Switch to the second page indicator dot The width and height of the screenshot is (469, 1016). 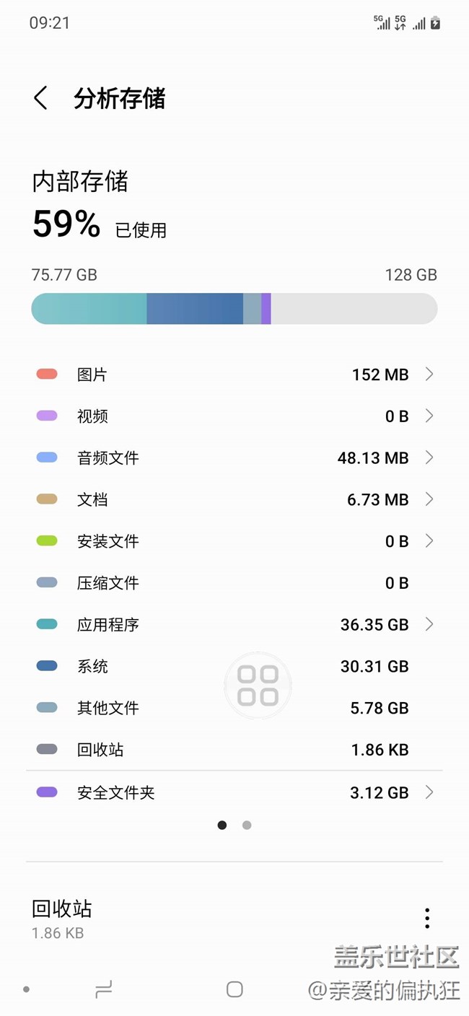pyautogui.click(x=247, y=825)
